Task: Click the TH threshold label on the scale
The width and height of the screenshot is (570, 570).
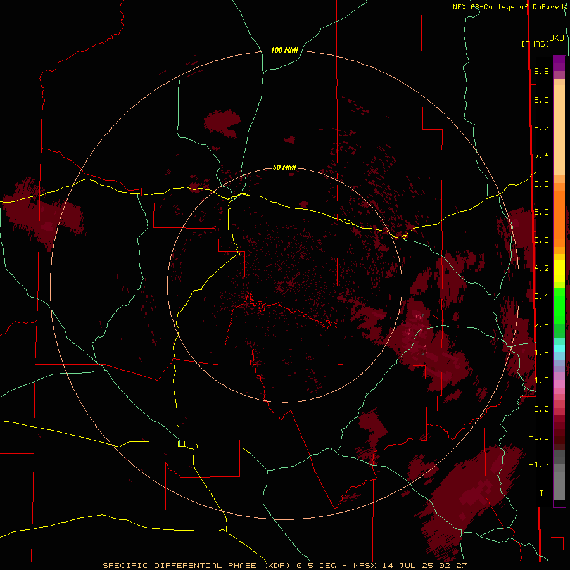Action: tap(544, 493)
